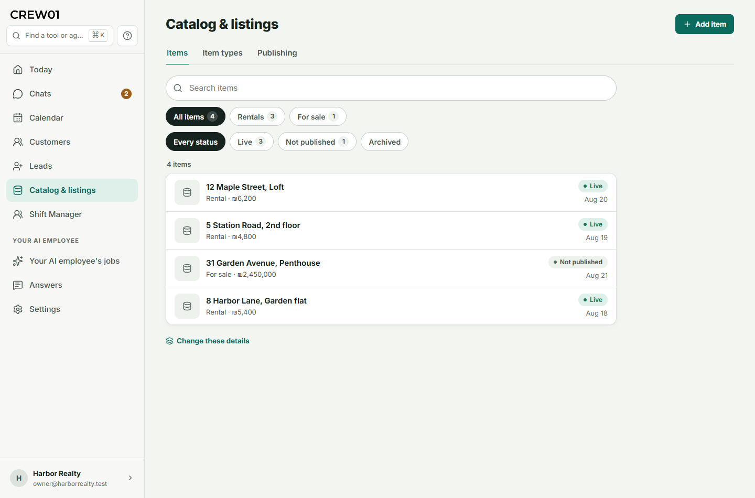The height and width of the screenshot is (498, 755).
Task: Click the Customers people icon
Action: 18,142
